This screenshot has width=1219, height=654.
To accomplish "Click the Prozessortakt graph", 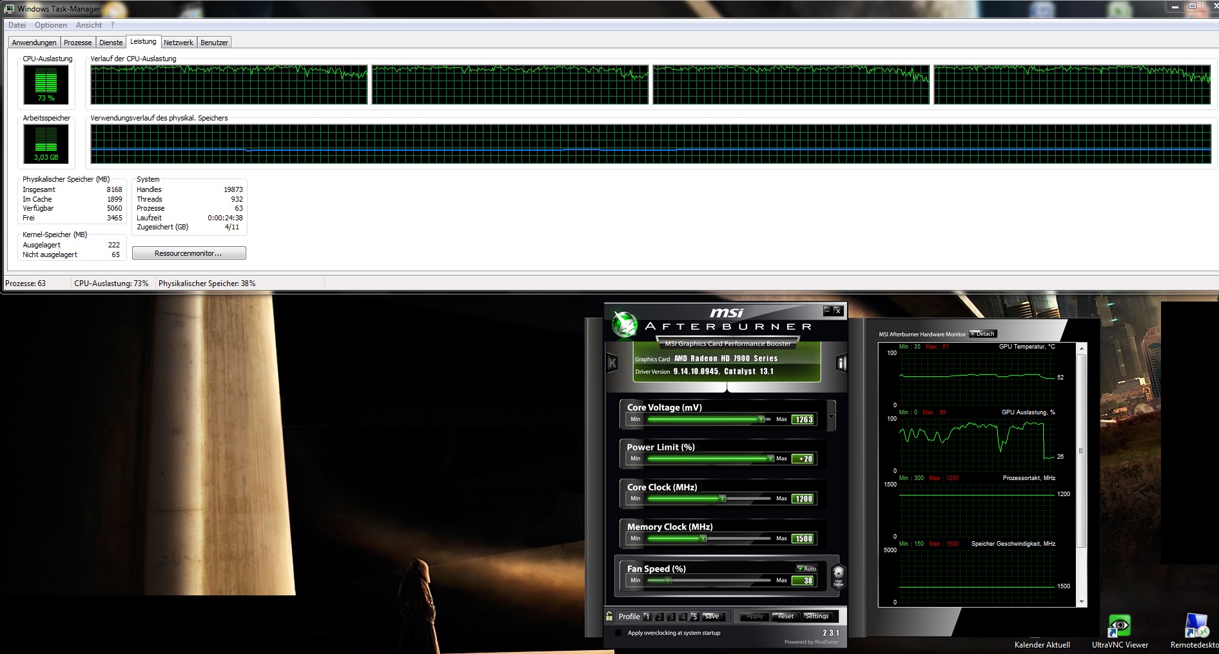I will [977, 510].
